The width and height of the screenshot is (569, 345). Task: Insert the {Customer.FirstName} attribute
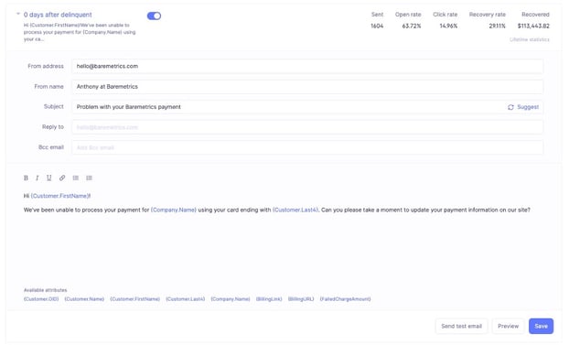click(x=135, y=299)
